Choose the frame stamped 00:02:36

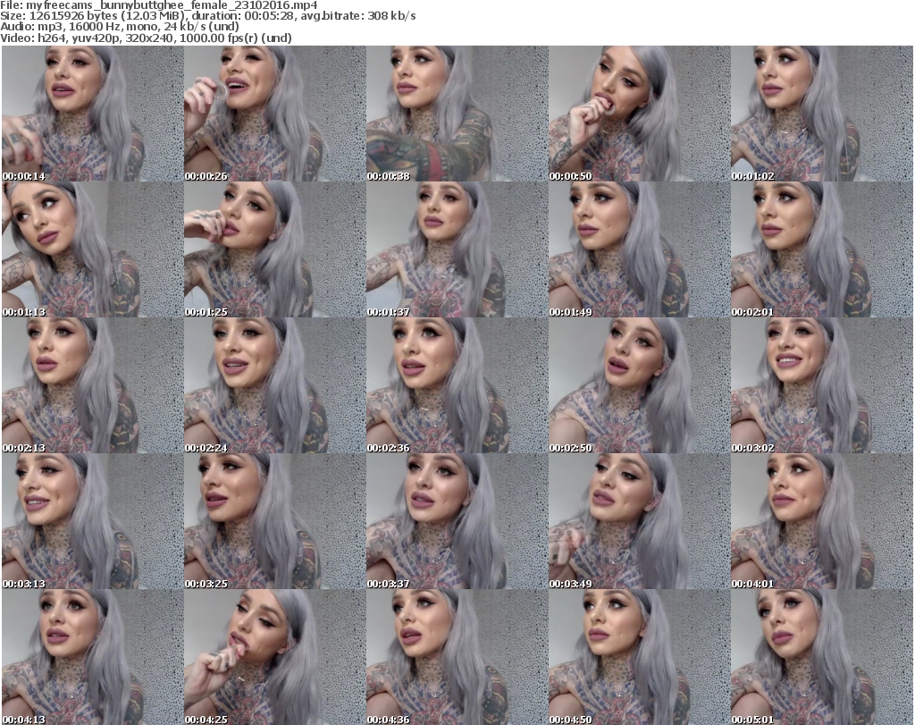point(457,386)
